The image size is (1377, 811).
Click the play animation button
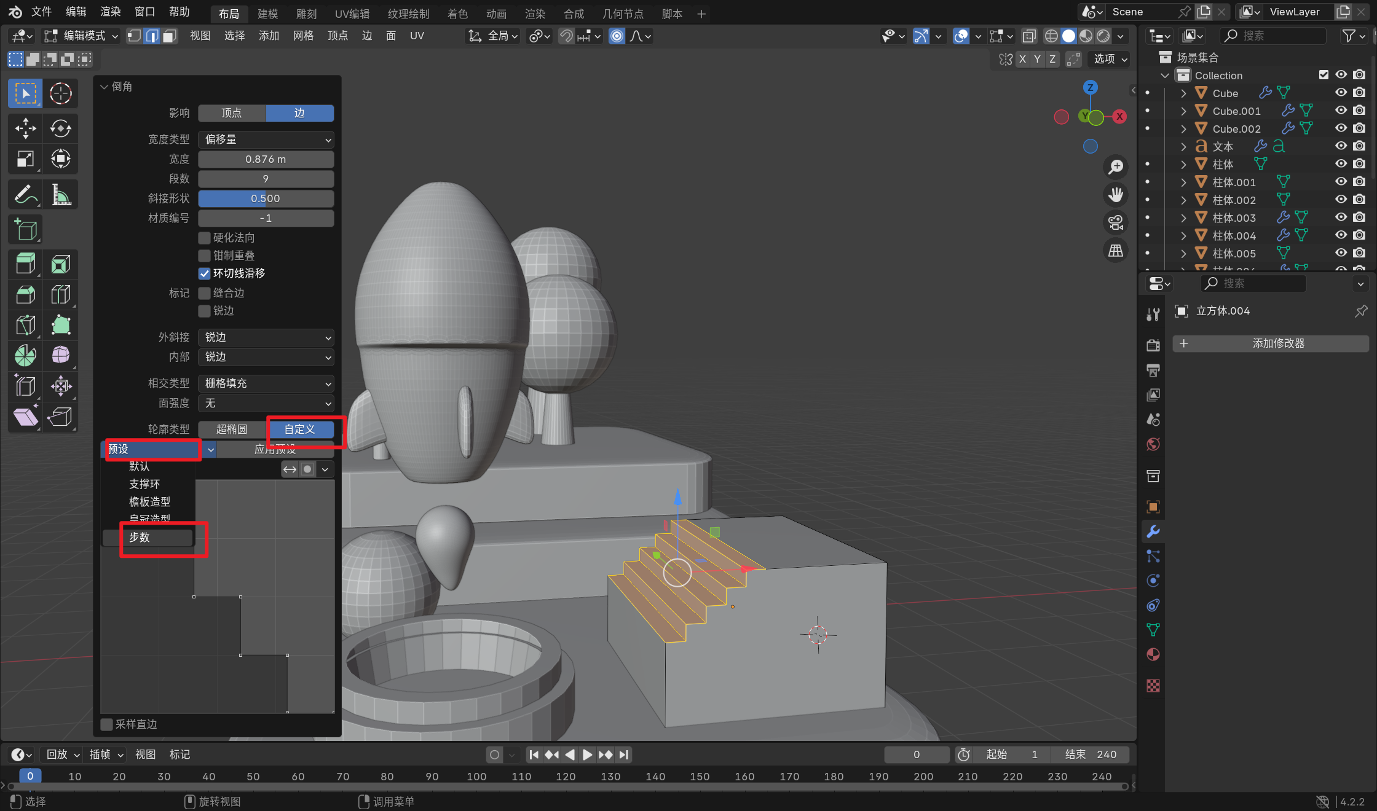pos(587,754)
